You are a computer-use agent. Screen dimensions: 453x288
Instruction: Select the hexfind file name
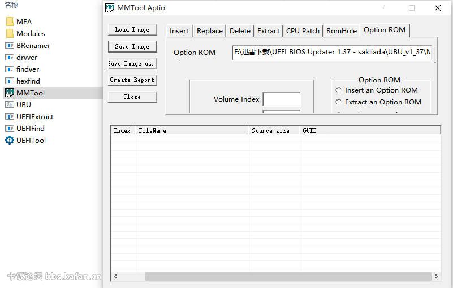[x=28, y=81]
